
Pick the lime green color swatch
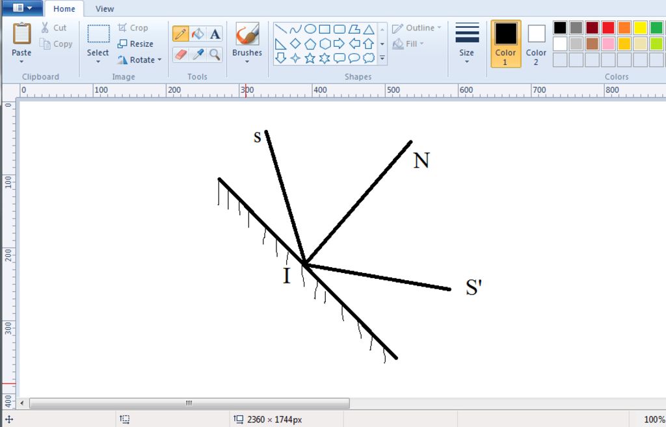tap(657, 44)
